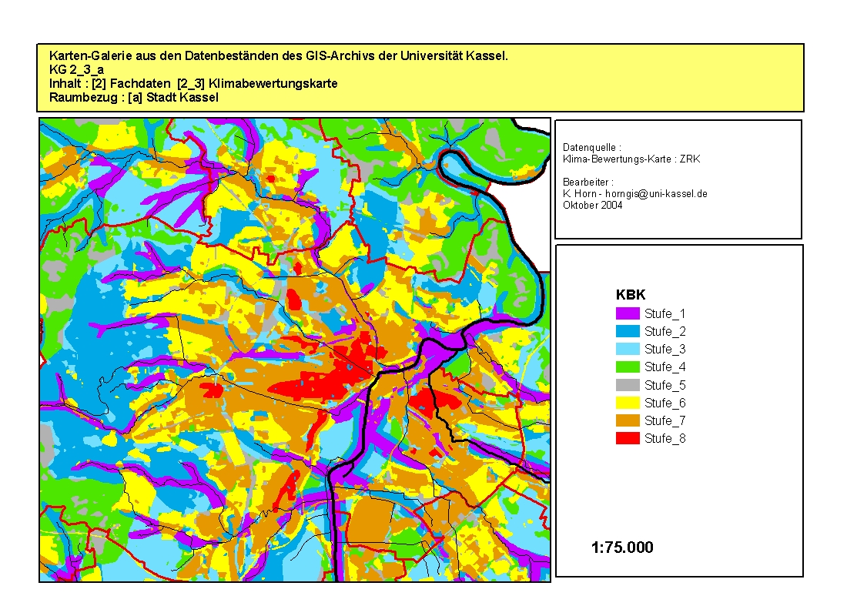
Task: Select the Stufe_4 legend label text
Action: coord(665,367)
